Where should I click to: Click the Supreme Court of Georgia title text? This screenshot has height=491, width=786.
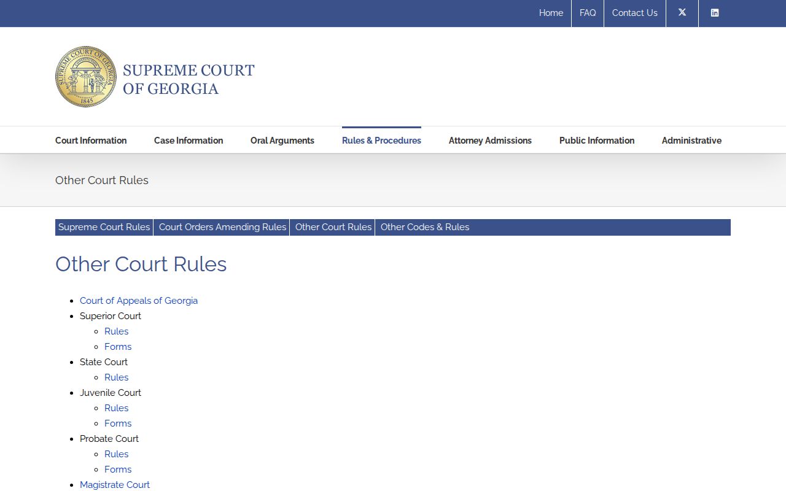tap(189, 79)
